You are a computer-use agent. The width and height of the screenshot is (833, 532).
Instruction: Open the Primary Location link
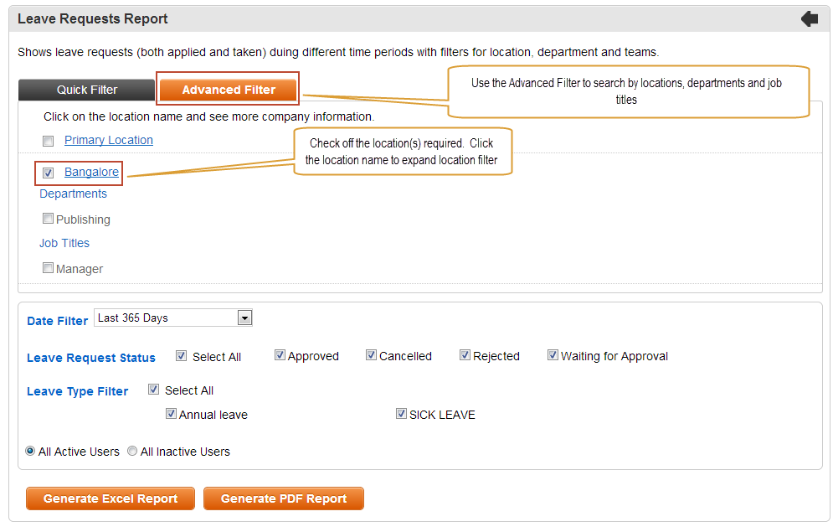109,140
